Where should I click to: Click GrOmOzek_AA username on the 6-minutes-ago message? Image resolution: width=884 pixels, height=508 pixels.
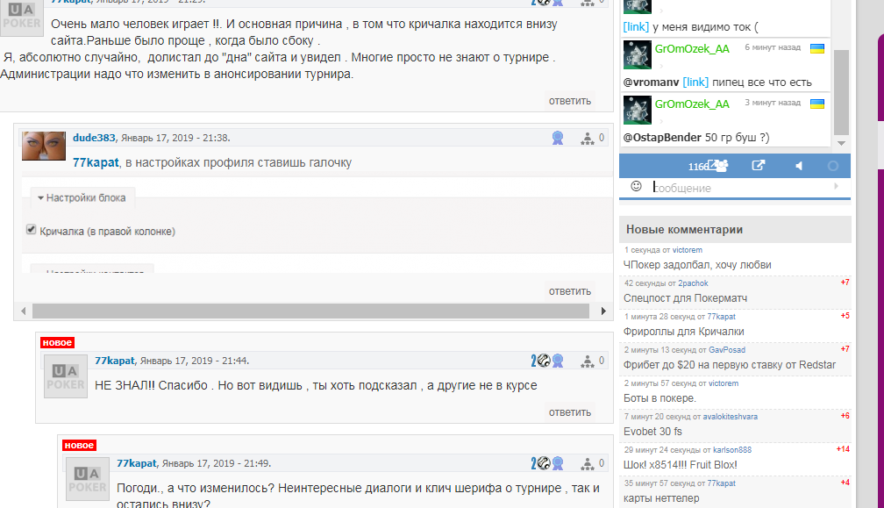692,49
